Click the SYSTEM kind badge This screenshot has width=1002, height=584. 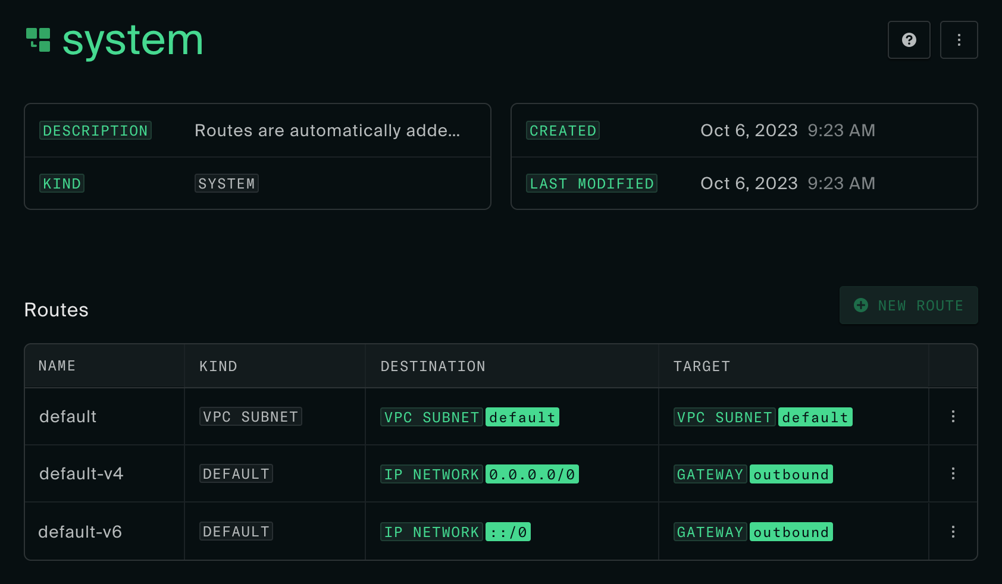(x=226, y=183)
